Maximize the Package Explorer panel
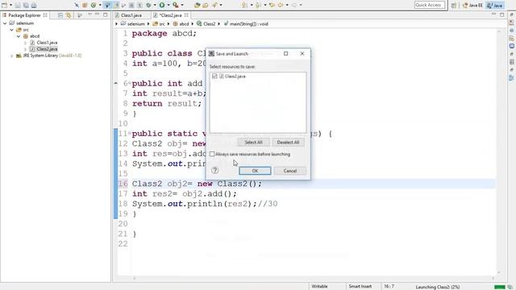The width and height of the screenshot is (516, 290). [106, 14]
